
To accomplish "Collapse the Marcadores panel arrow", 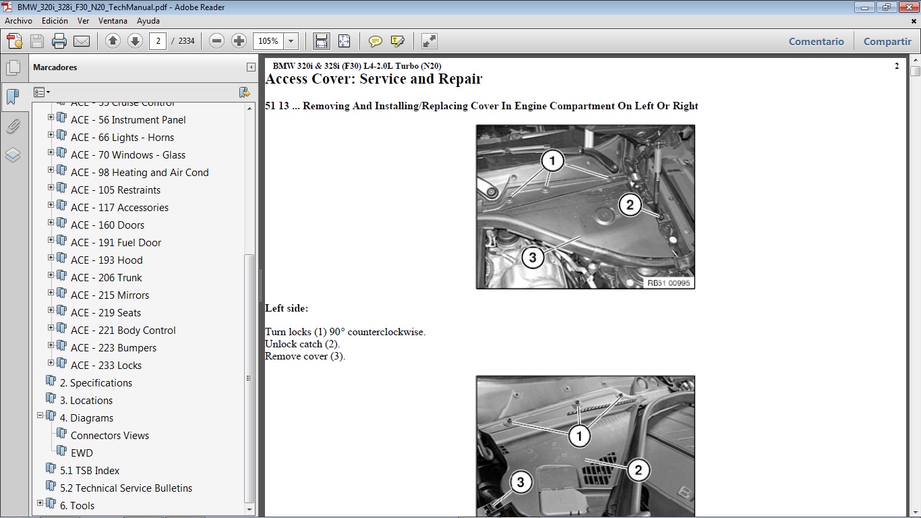I will click(251, 67).
